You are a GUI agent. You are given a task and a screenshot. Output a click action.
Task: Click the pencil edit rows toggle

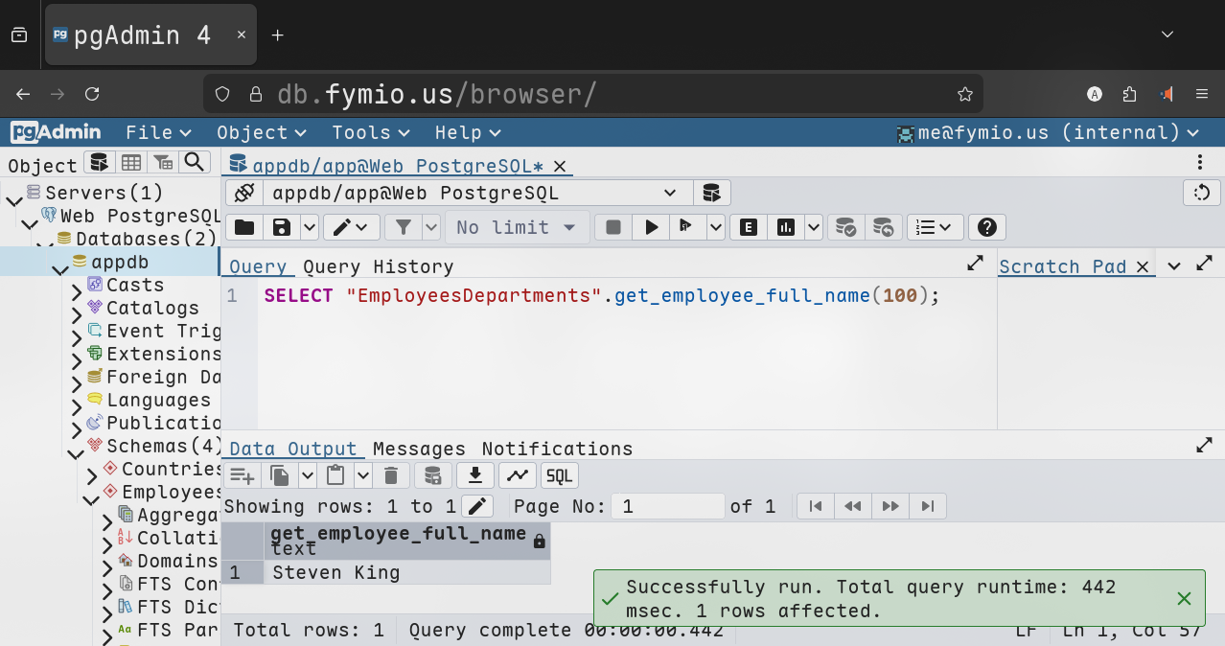click(477, 506)
